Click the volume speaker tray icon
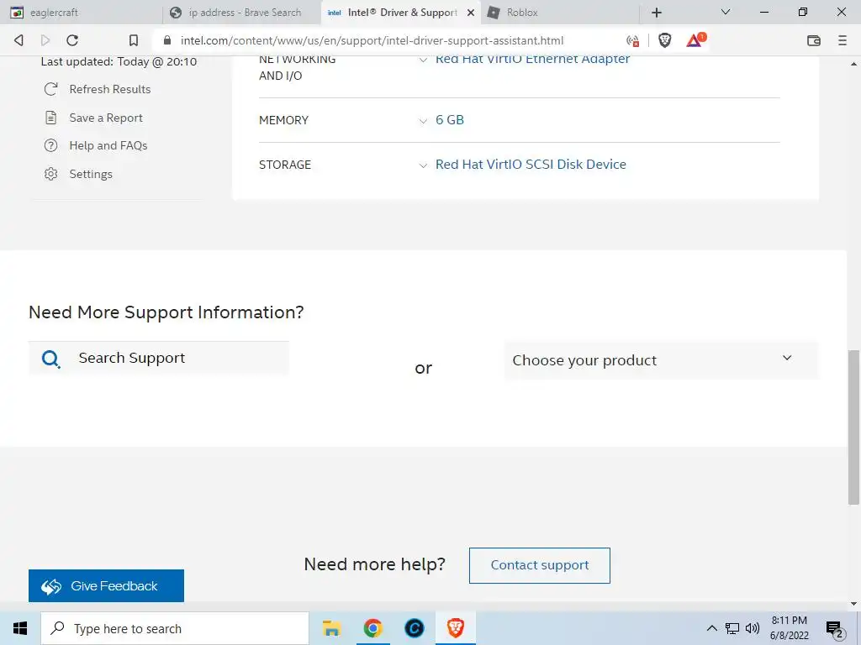Viewport: 861px width, 645px height. 753,628
